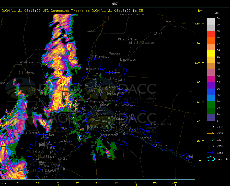Viewport: 230px width, 186px height.
Task: Click the white VBCP arrow in legend
Action: [211, 127]
